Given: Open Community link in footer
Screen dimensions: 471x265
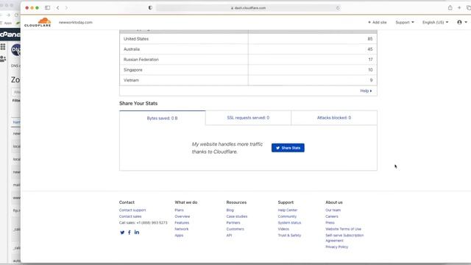Looking at the screenshot, I should [x=287, y=216].
